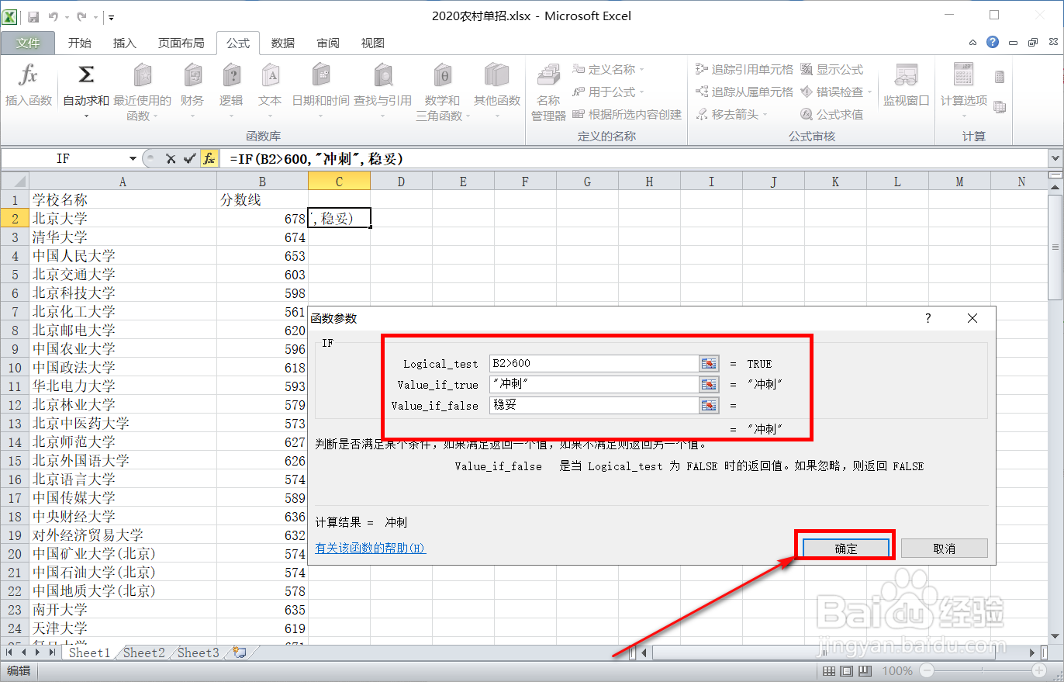Switch to Sheet3 tab
1064x682 pixels.
click(198, 653)
